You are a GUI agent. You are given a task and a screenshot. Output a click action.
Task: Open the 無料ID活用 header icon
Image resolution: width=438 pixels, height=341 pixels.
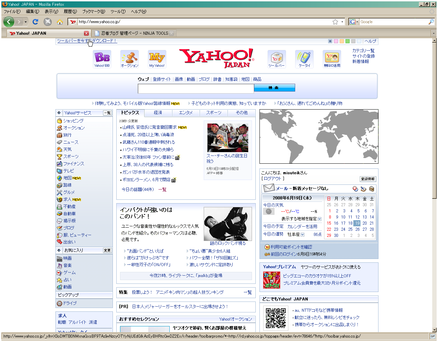tap(332, 59)
